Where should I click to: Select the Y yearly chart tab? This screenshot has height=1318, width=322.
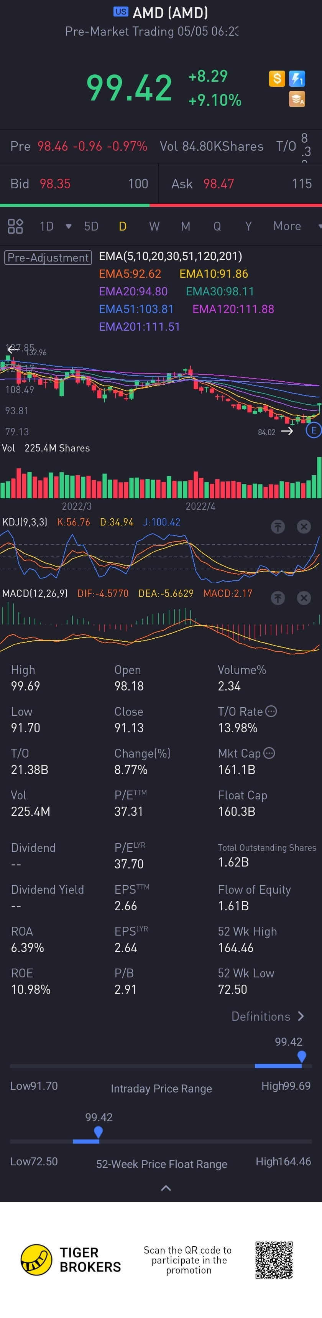coord(248,226)
